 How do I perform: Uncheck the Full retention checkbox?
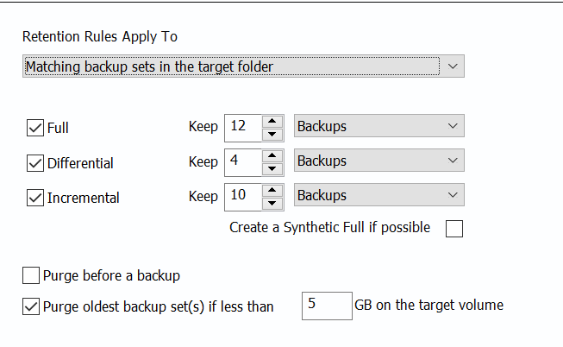point(35,128)
